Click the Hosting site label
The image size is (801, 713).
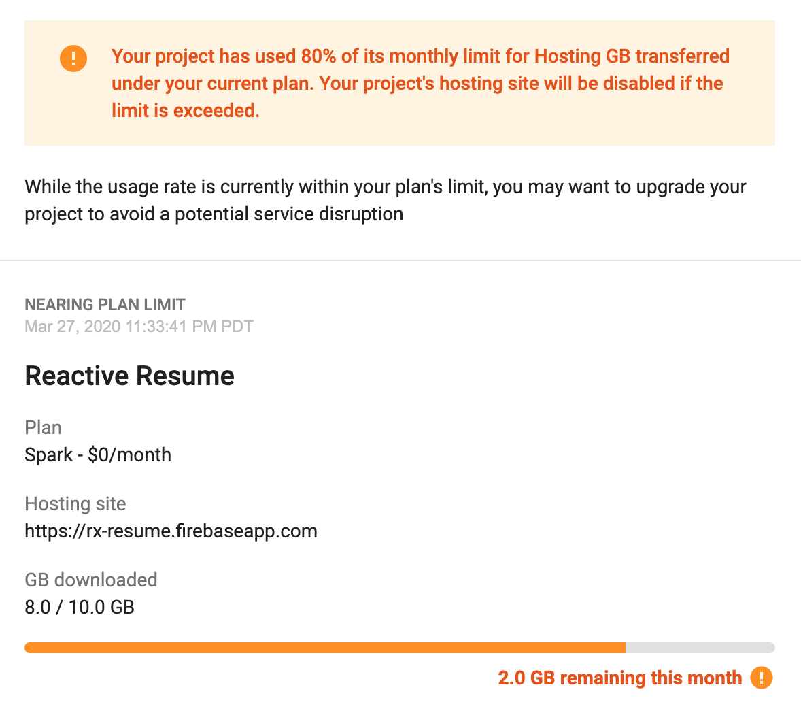(75, 504)
